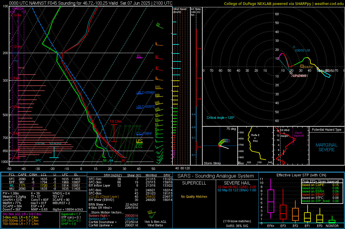This screenshot has width=345, height=229.
Task: Click the SigSvr = 18954 m3/s3 value
Action: point(68,209)
